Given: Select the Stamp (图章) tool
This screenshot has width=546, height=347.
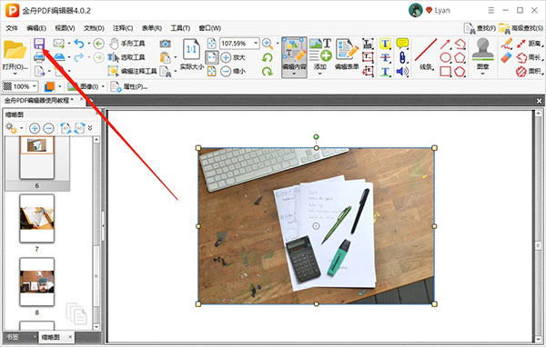Looking at the screenshot, I should coord(482,54).
